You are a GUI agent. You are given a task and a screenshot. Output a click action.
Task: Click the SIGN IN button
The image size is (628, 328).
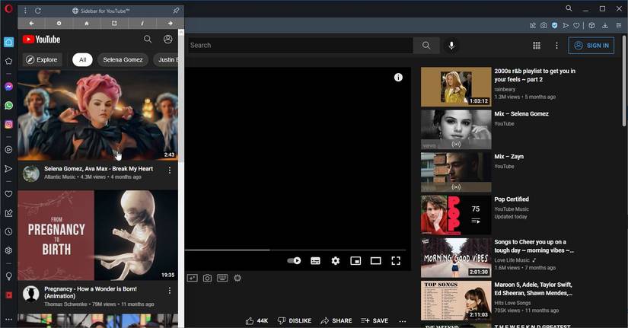[x=591, y=45]
